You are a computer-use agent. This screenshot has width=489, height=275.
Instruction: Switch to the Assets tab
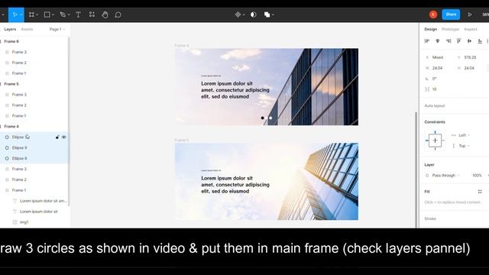[27, 29]
